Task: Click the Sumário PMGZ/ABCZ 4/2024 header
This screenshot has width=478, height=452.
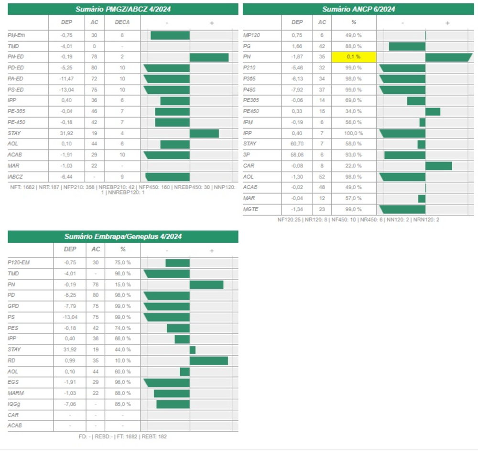Action: [123, 9]
